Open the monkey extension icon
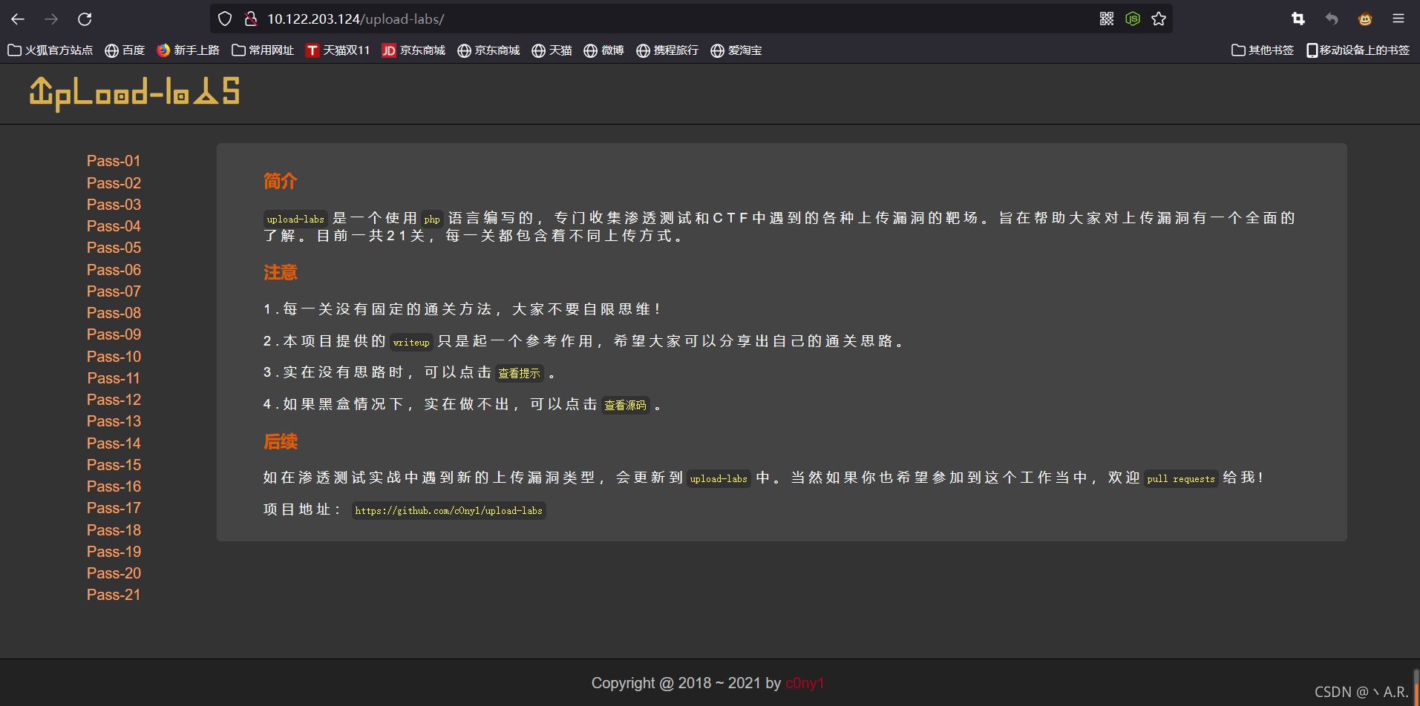The width and height of the screenshot is (1420, 706). (x=1365, y=19)
